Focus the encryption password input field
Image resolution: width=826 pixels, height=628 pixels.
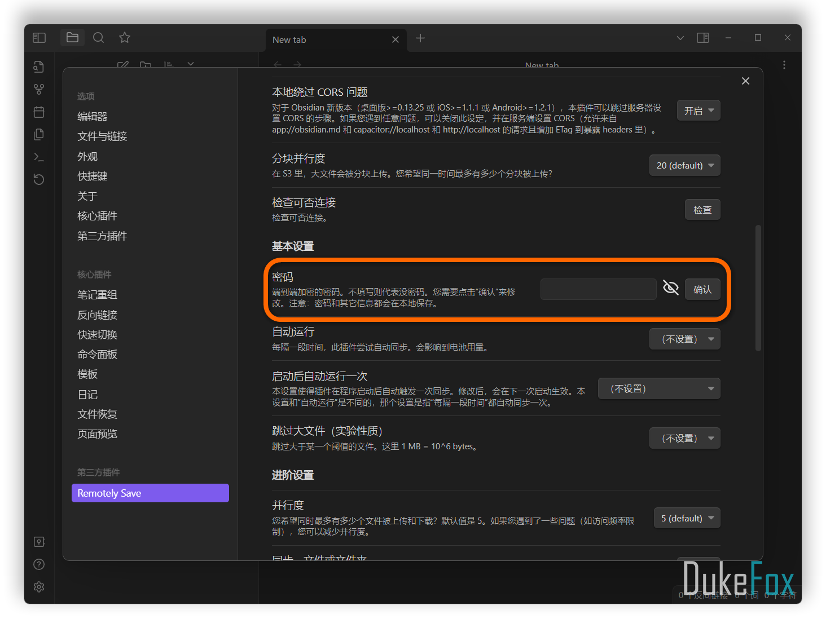pos(598,289)
